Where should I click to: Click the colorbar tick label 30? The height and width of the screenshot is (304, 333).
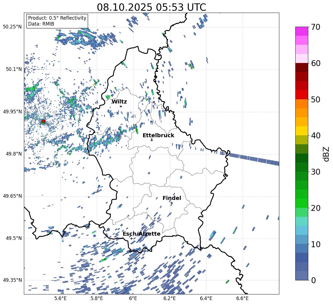pyautogui.click(x=316, y=172)
